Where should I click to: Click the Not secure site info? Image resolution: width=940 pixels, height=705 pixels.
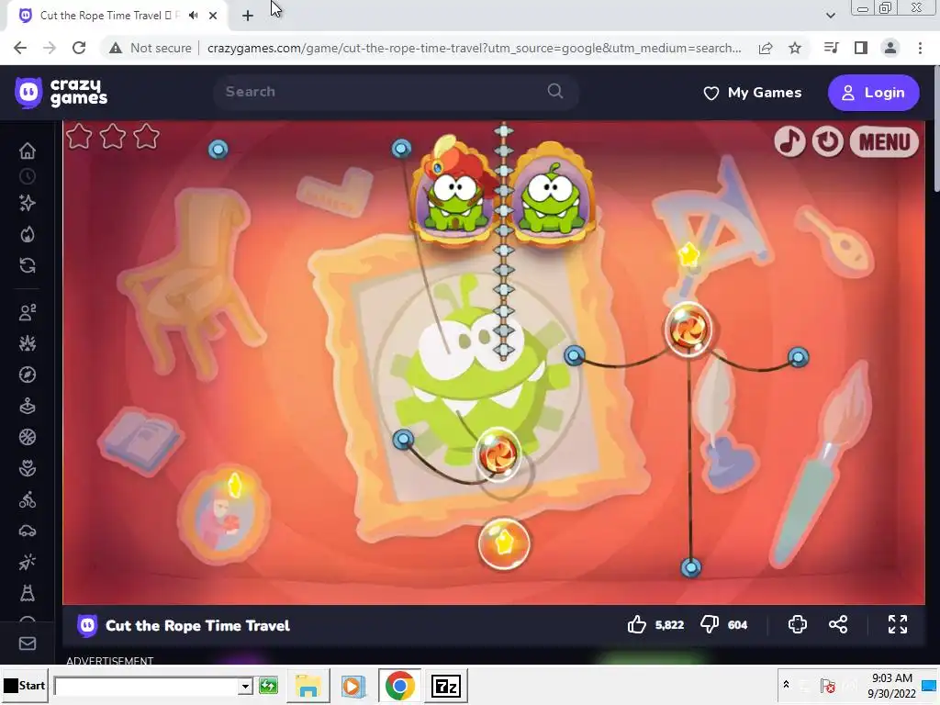(x=151, y=48)
